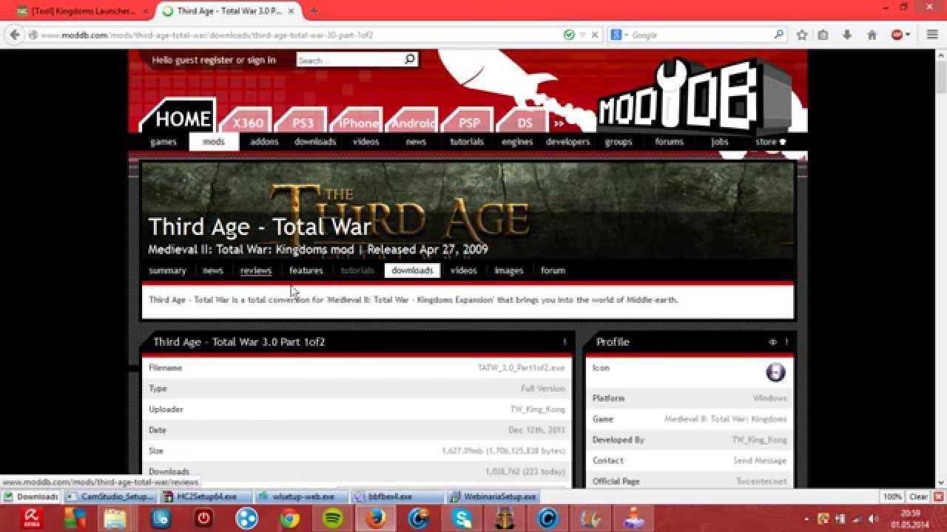Click the address bar URL field
The height and width of the screenshot is (532, 947).
pyautogui.click(x=300, y=35)
